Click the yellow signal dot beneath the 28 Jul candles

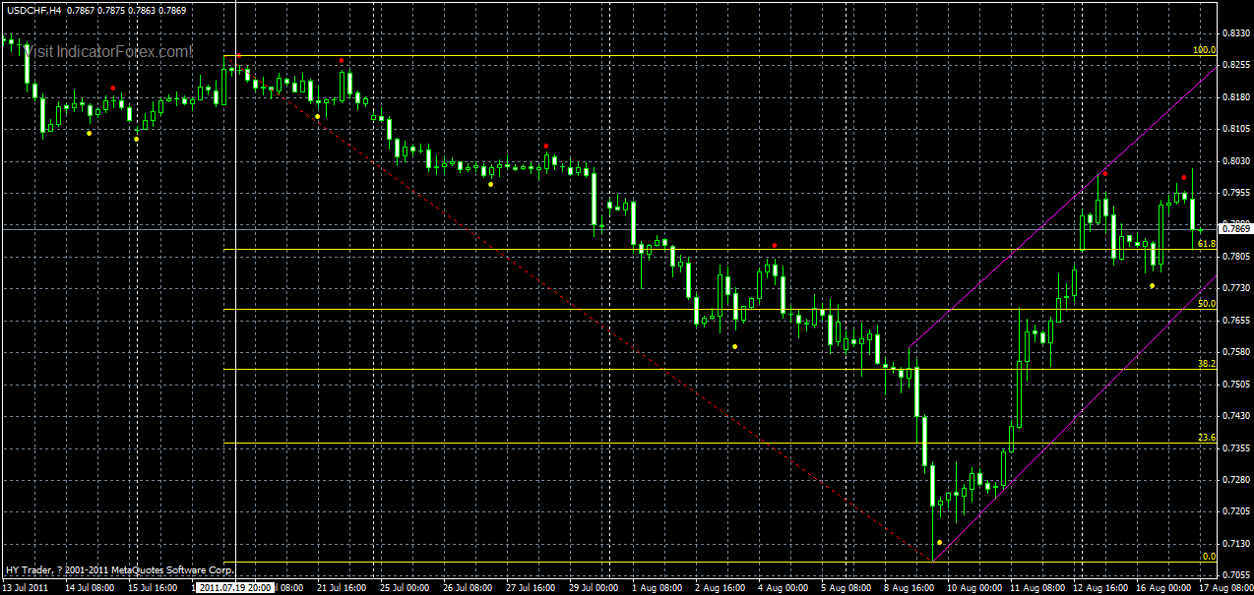(x=489, y=183)
